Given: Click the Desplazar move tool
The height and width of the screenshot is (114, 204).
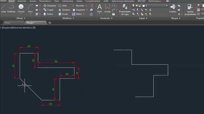Looking at the screenshot, I should coord(50,6).
